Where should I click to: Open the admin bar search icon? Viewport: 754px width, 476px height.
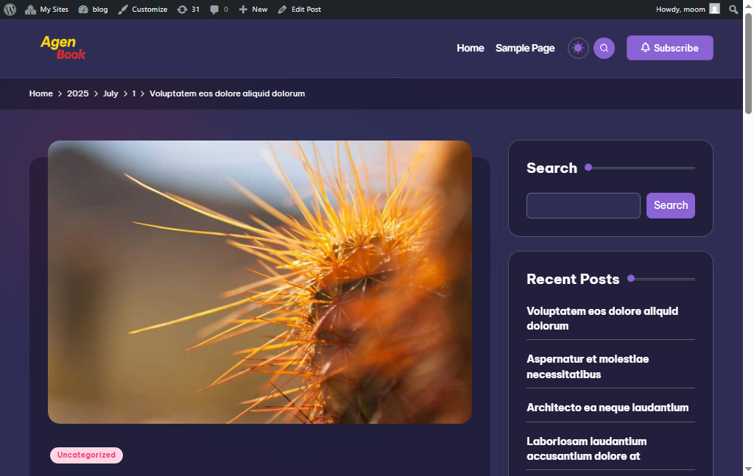point(733,9)
